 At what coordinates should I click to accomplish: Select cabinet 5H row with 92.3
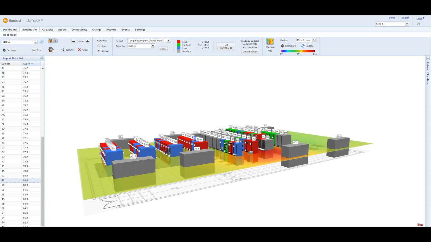(20, 223)
